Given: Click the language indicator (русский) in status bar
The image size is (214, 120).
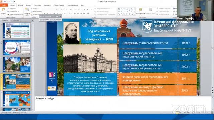Looking at the screenshot, I should 23,113.
